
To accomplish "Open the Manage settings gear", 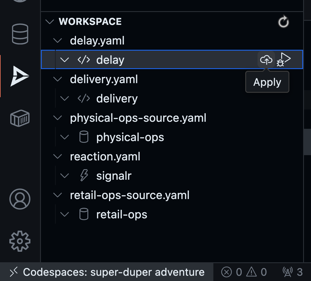I will [x=20, y=241].
